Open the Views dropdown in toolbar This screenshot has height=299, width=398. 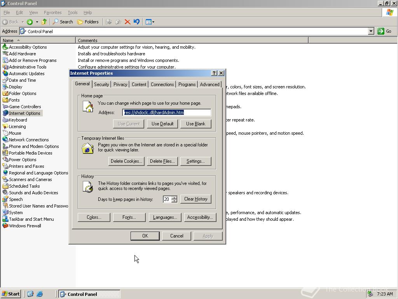(x=150, y=22)
